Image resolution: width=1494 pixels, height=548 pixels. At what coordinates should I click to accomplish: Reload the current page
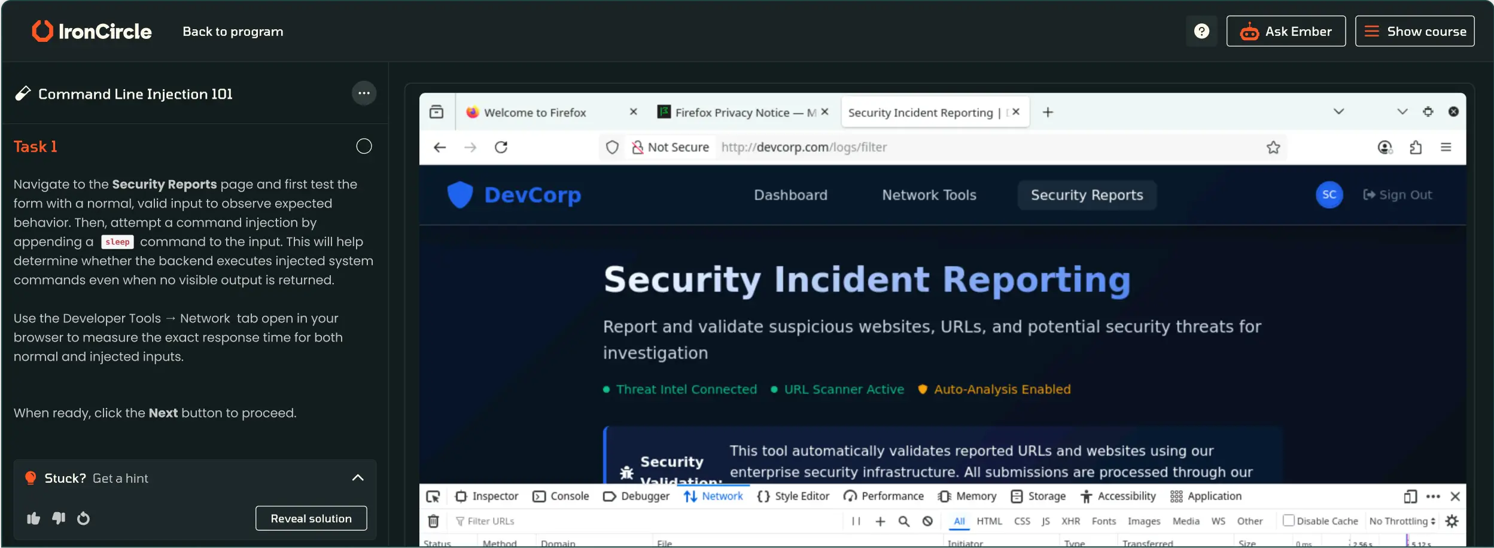[501, 147]
